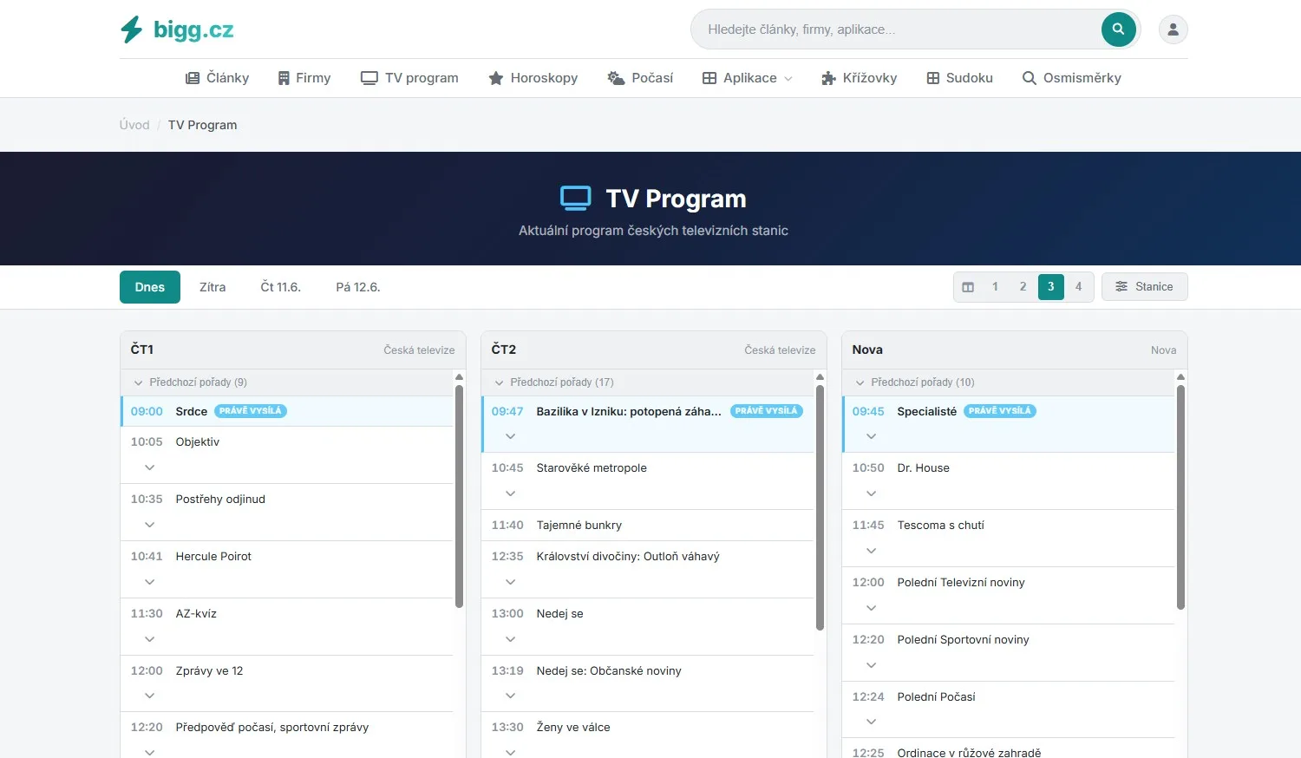The image size is (1301, 758).
Task: Expand details chevron under Objektiv
Action: (150, 467)
